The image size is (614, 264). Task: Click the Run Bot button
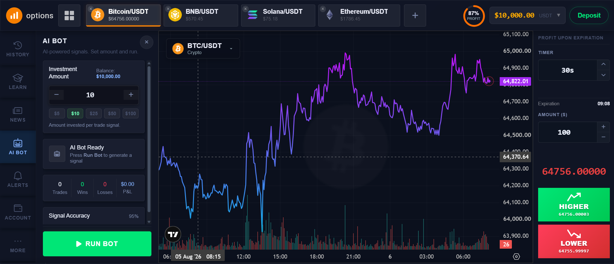pyautogui.click(x=97, y=244)
